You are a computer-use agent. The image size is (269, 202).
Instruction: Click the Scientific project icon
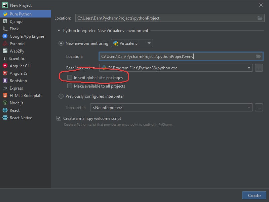click(x=4, y=58)
